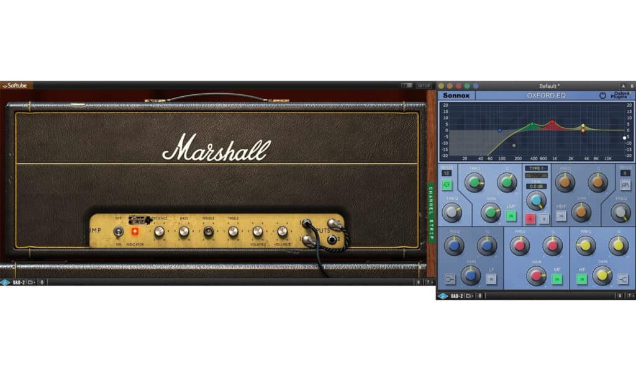Select the blue LF node on EQ graph
Image resolution: width=636 pixels, height=381 pixels.
pos(500,131)
